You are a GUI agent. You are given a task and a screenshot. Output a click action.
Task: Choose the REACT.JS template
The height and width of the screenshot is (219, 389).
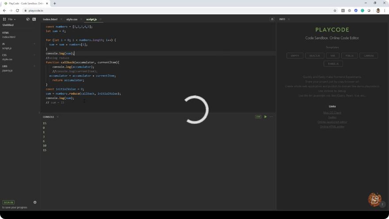coord(315,56)
